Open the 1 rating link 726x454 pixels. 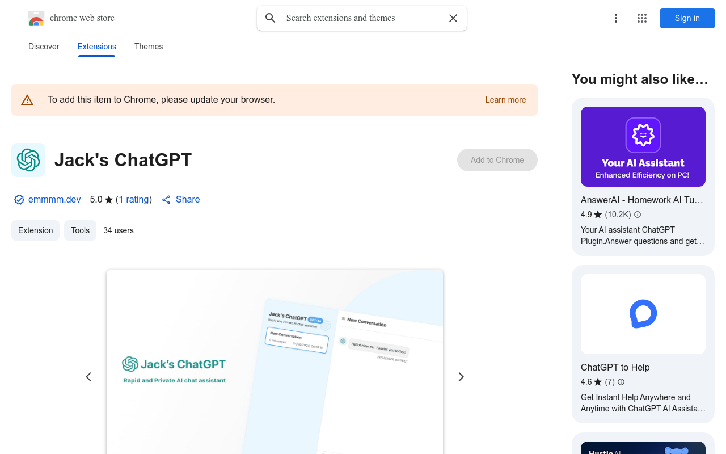[x=134, y=200]
